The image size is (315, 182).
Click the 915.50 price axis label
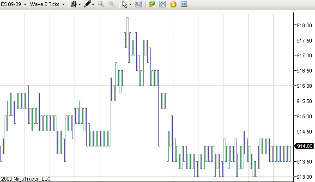pos(304,101)
